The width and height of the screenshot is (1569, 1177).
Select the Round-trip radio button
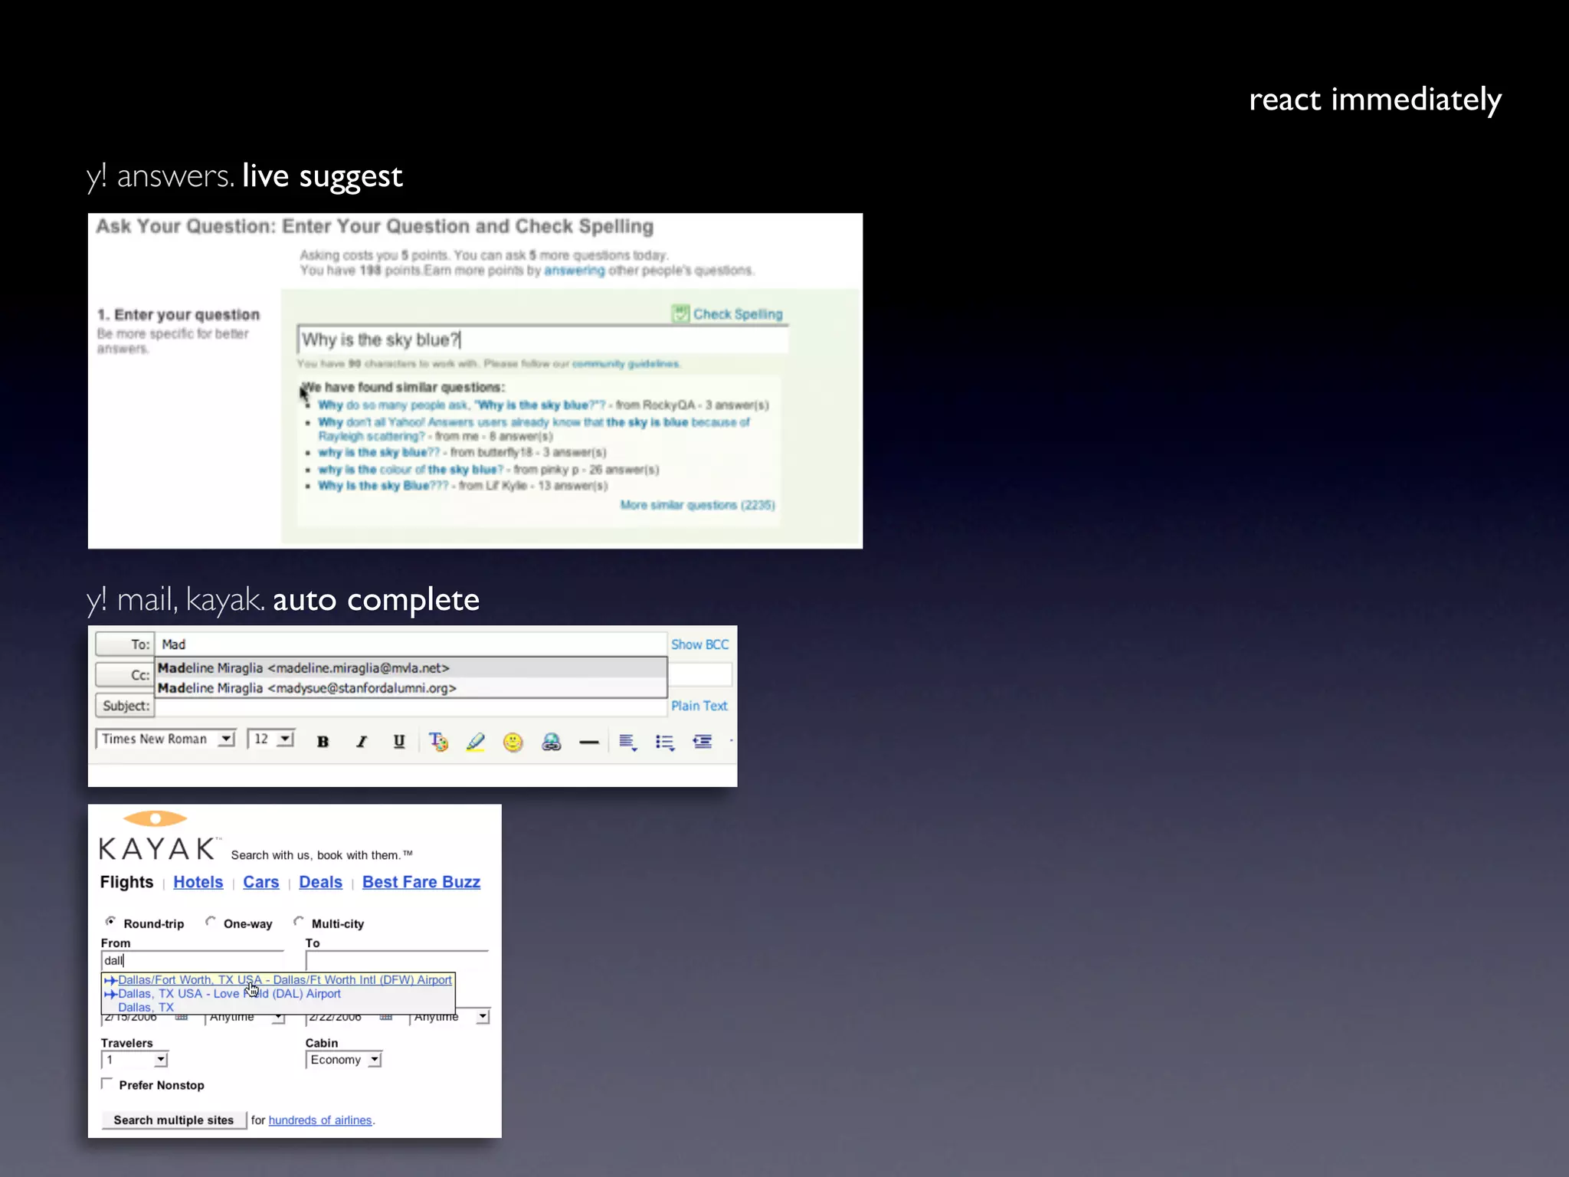[x=110, y=921]
